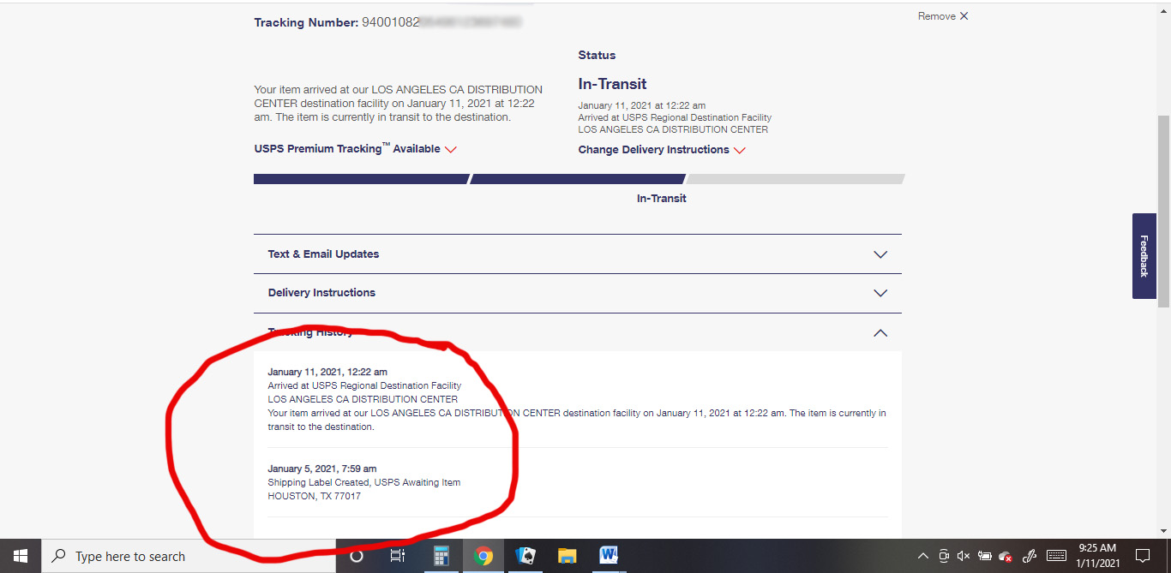1171x573 pixels.
Task: Check the battery status tray icon
Action: [985, 556]
